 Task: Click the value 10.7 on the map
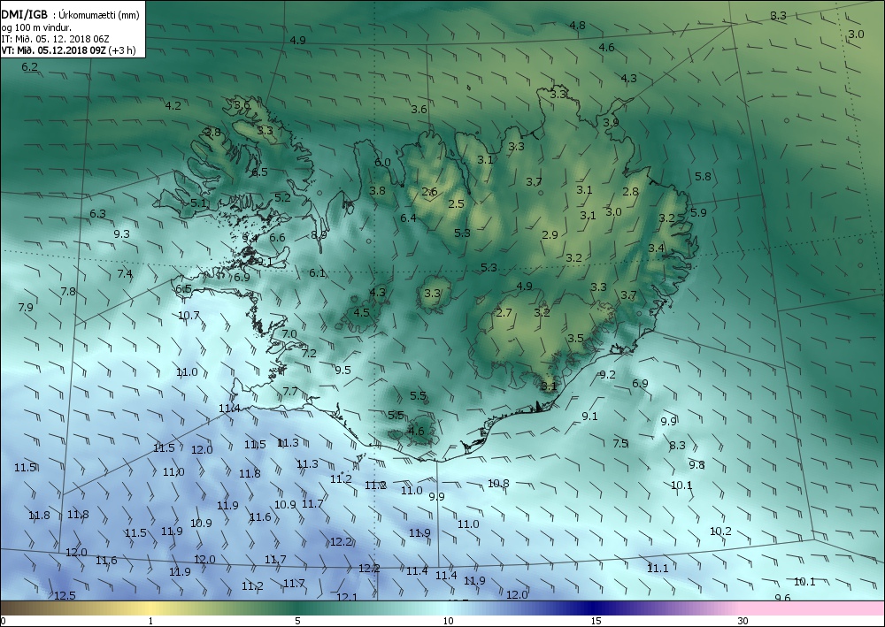(189, 315)
